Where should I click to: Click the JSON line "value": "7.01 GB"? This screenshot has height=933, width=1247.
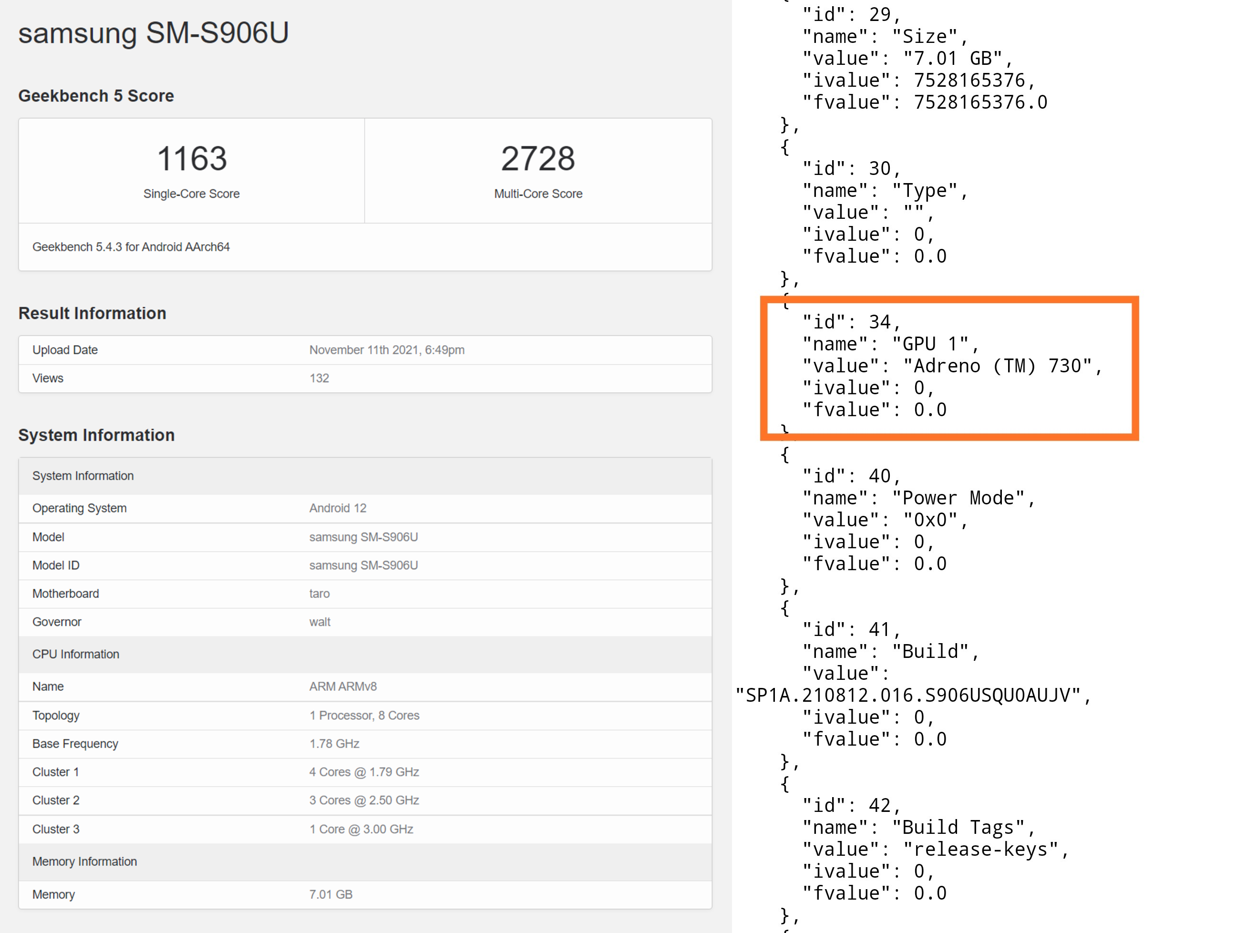pyautogui.click(x=907, y=58)
